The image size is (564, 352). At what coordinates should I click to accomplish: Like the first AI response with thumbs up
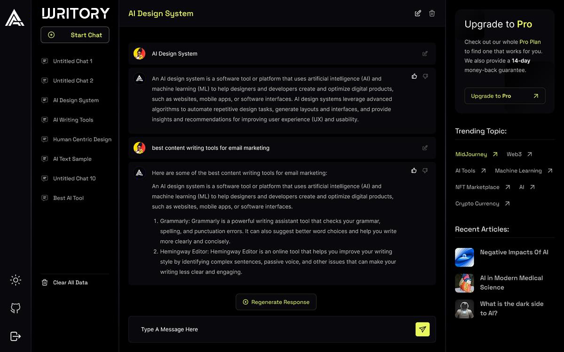414,76
